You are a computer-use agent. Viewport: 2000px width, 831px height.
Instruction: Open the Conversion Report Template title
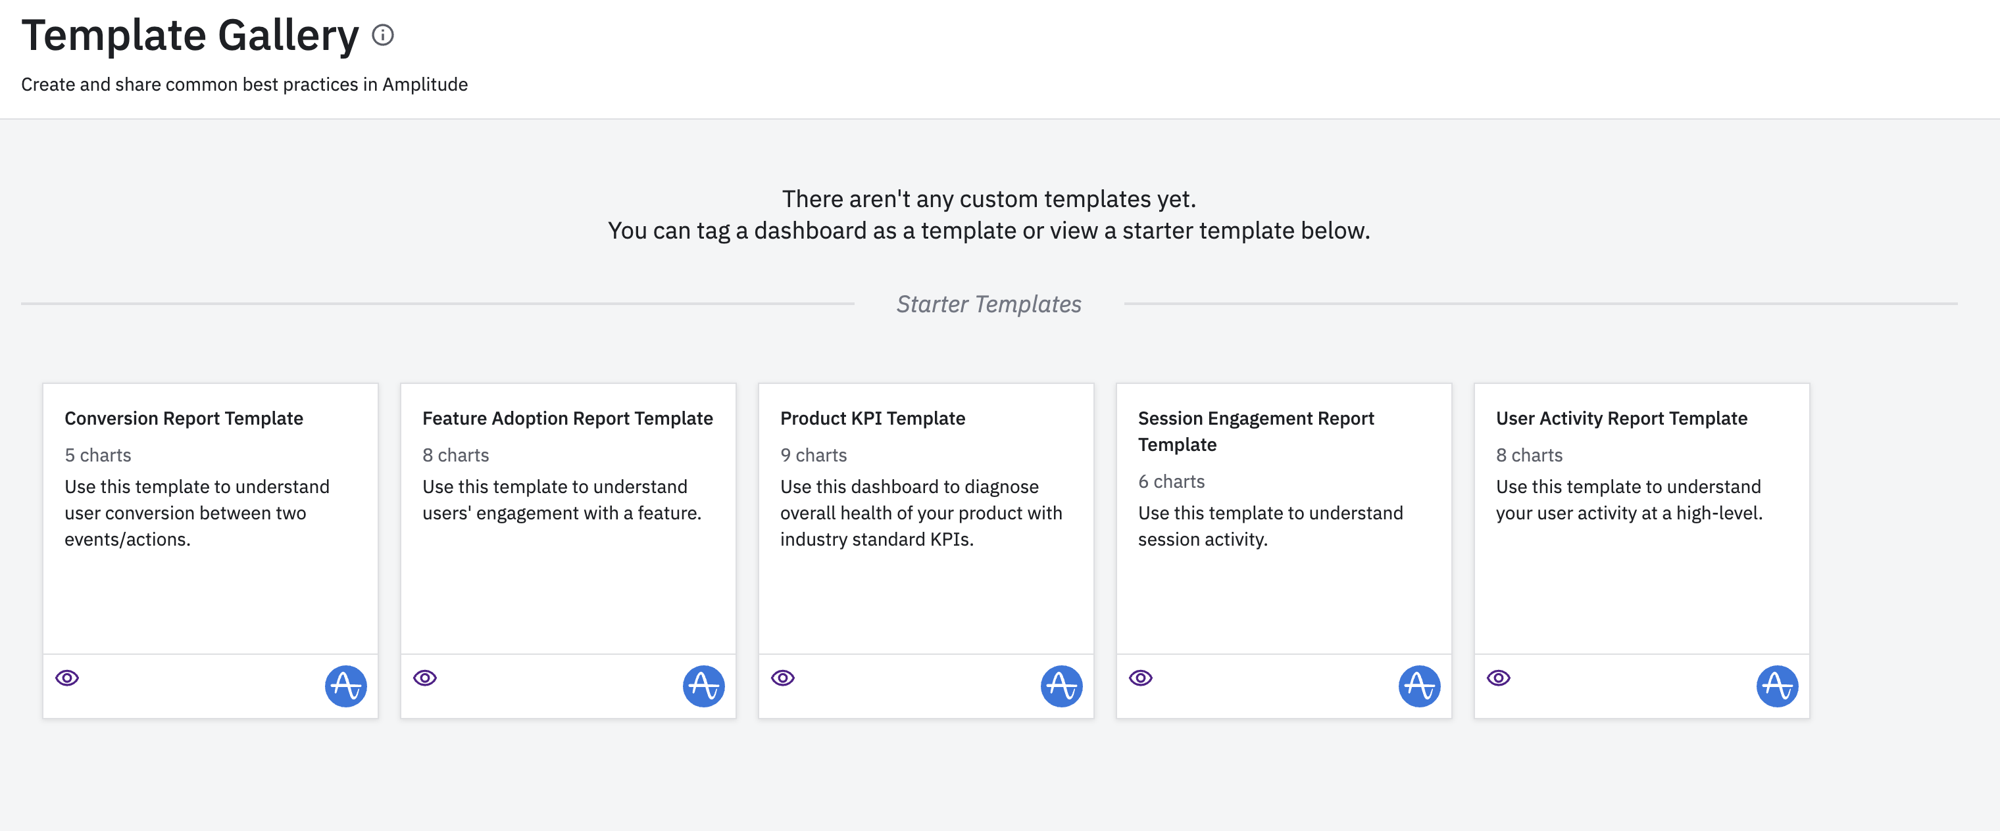coord(184,418)
